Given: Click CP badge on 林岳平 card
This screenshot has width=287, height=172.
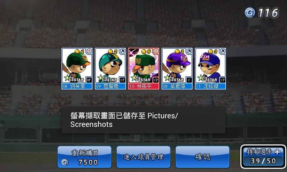Looking at the screenshot, I should pyautogui.click(x=156, y=80).
